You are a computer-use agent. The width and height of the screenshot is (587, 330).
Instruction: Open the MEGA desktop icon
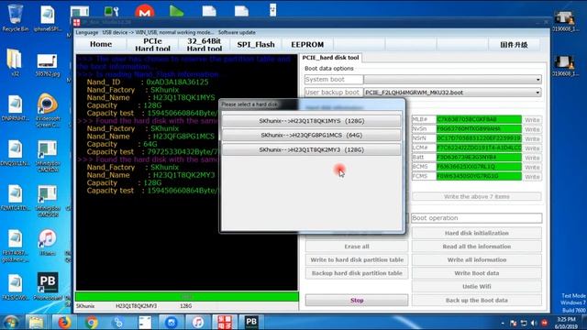[145, 10]
